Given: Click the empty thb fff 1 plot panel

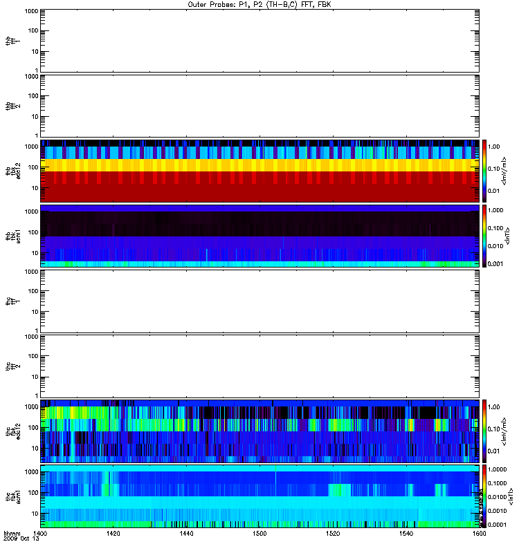Looking at the screenshot, I should click(x=259, y=41).
